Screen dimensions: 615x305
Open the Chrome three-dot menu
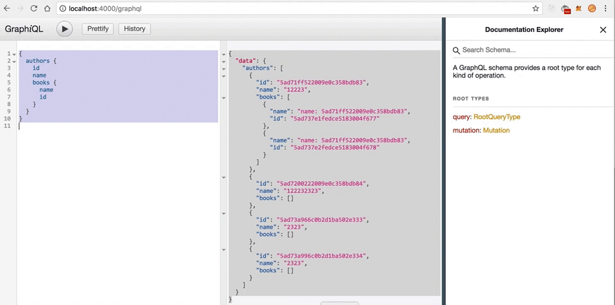tap(607, 8)
